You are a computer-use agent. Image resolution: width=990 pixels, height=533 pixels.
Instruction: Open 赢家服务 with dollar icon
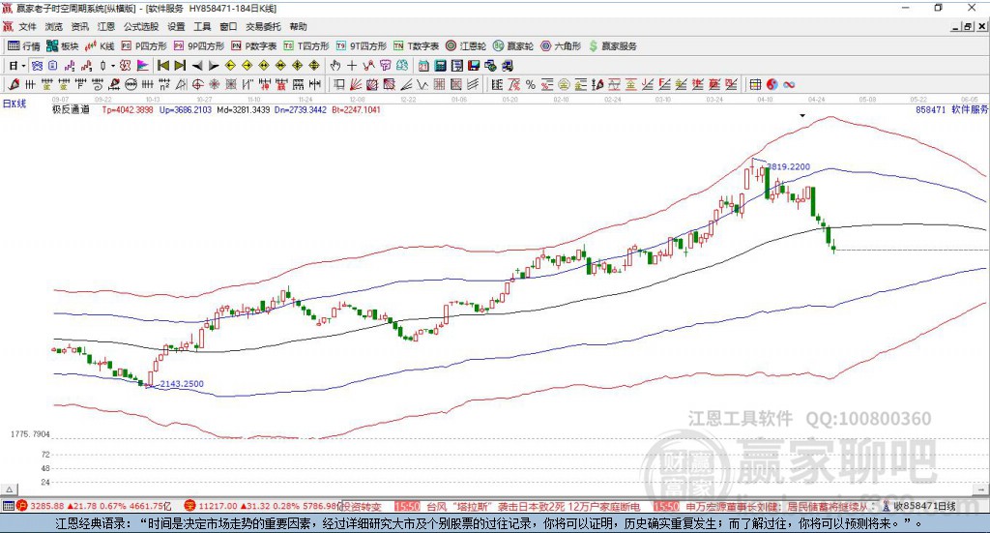[x=612, y=46]
